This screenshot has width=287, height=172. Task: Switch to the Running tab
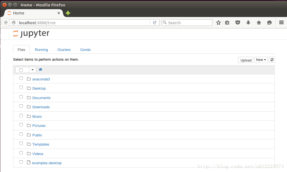(x=41, y=50)
